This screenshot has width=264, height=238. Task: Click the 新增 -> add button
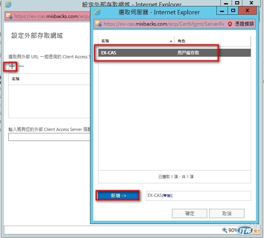(x=118, y=196)
